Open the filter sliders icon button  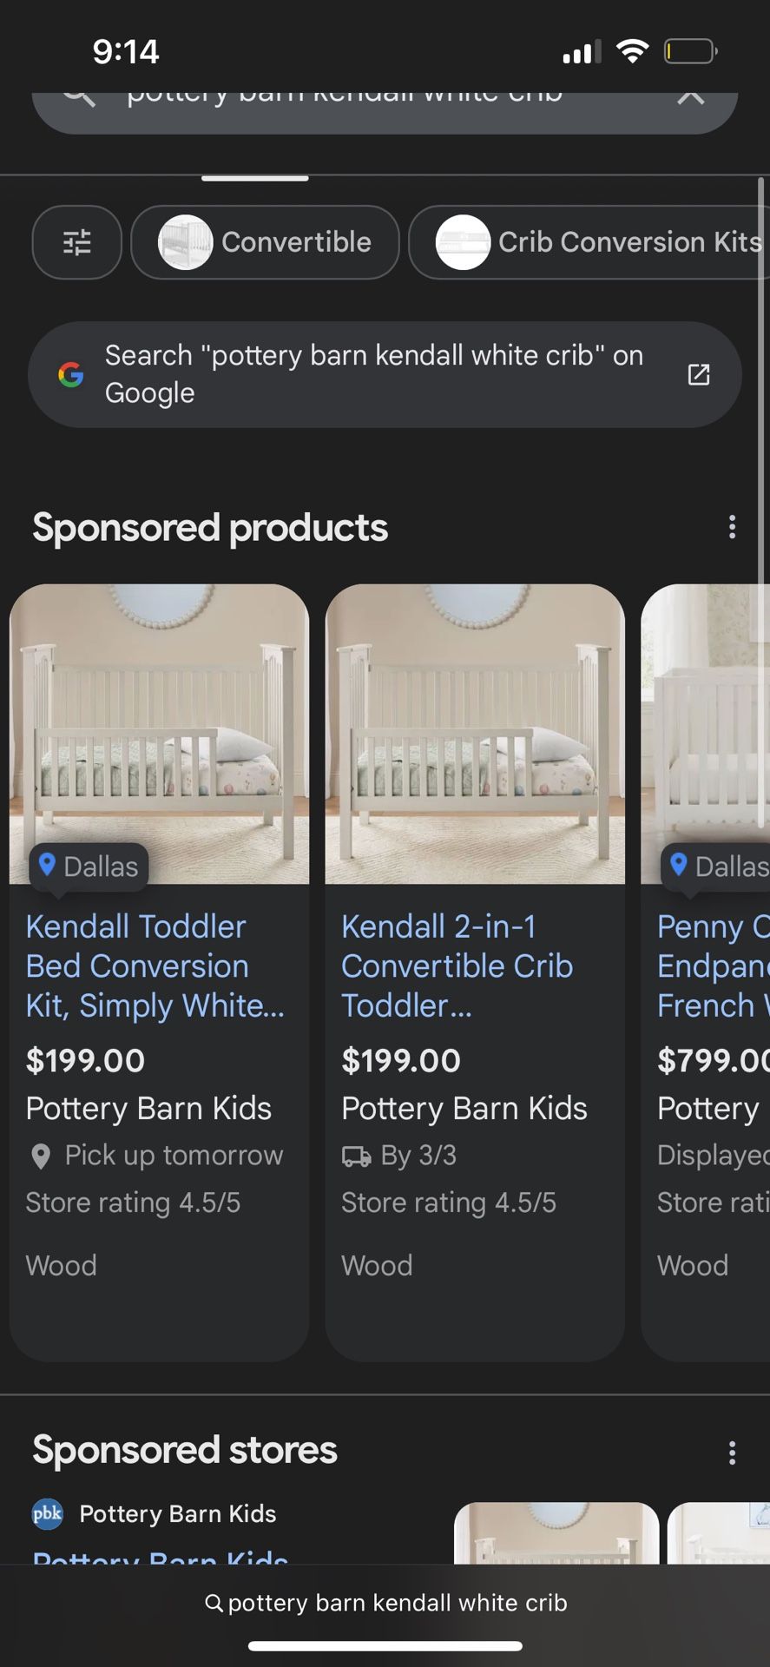[77, 242]
